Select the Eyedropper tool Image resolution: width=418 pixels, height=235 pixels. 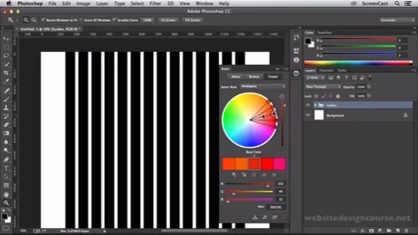click(x=6, y=81)
